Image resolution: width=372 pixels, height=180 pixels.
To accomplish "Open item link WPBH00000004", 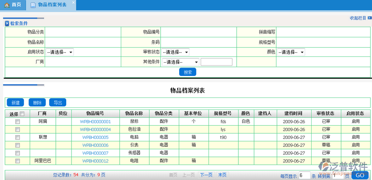I will 96,129.
